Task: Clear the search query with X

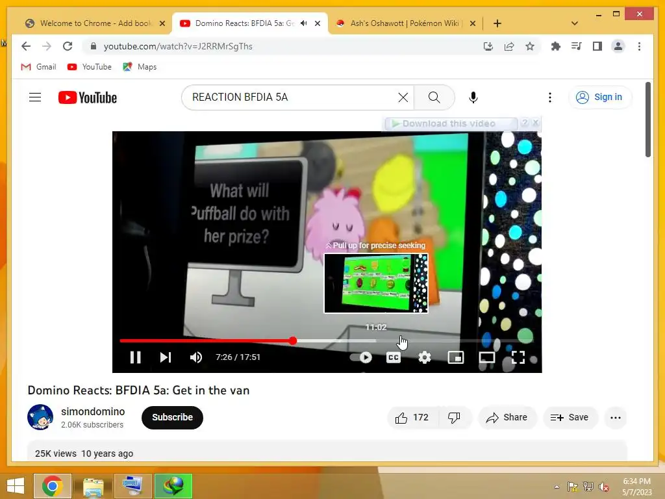Action: (403, 97)
